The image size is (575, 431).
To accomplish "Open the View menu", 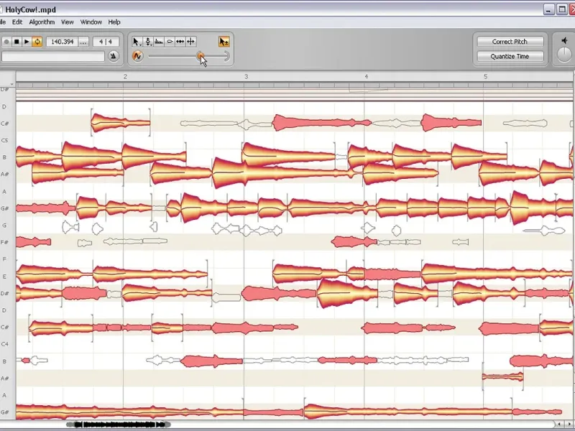I will [67, 22].
